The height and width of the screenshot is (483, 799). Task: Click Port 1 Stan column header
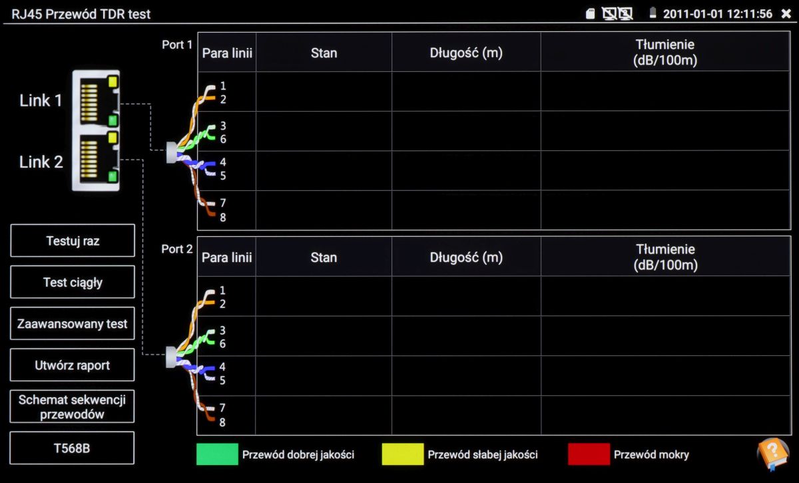click(x=324, y=53)
